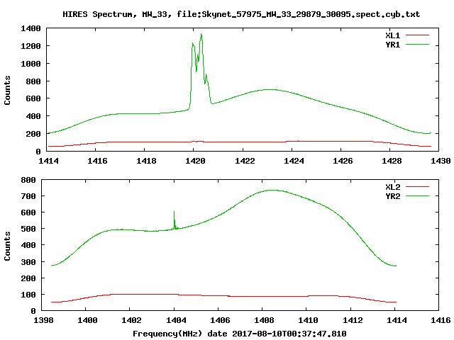Click the Frequency(MHz) date axis label
The image size is (454, 340).
tap(240, 334)
